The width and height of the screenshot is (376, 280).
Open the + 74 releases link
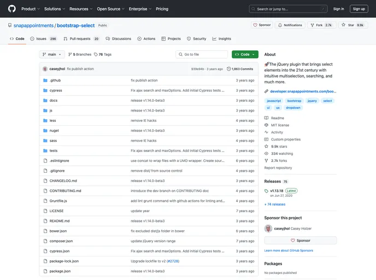275,205
